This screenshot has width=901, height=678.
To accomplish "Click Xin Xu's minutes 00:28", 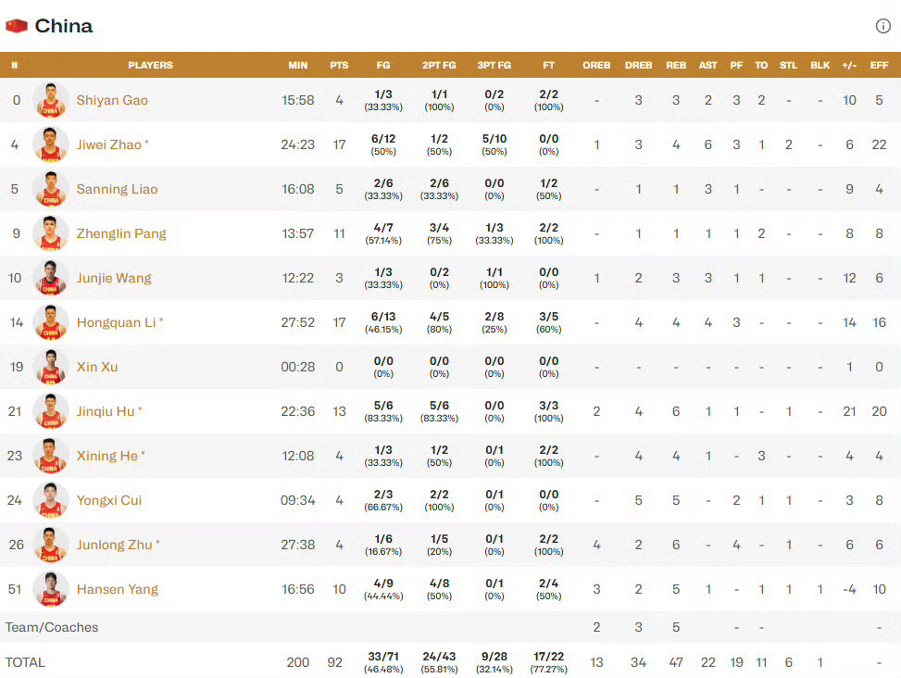I will tap(297, 367).
